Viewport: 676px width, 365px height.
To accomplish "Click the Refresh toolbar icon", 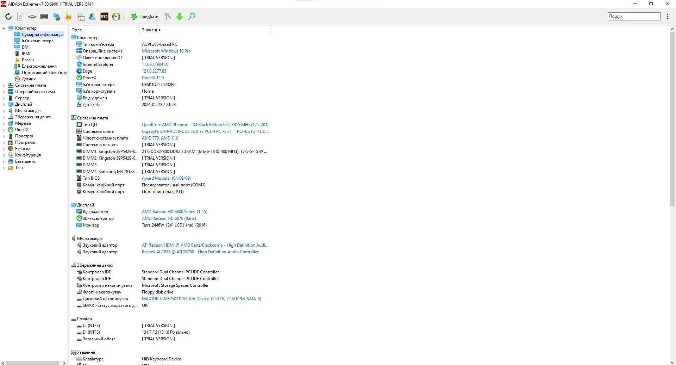I will (8, 17).
